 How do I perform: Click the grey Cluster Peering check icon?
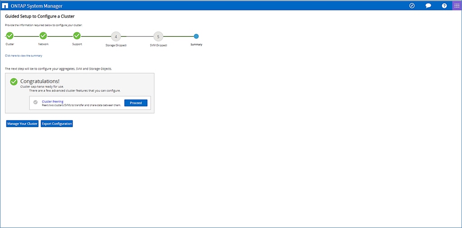click(36, 102)
